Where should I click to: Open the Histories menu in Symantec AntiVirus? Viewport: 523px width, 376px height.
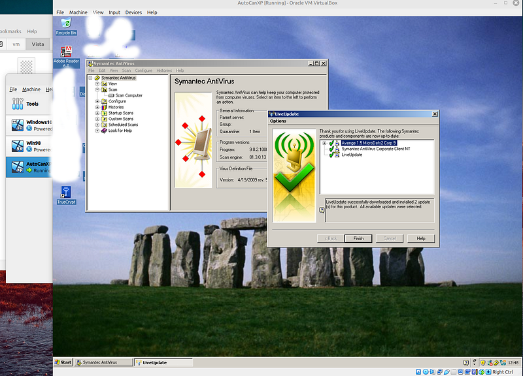tap(164, 70)
